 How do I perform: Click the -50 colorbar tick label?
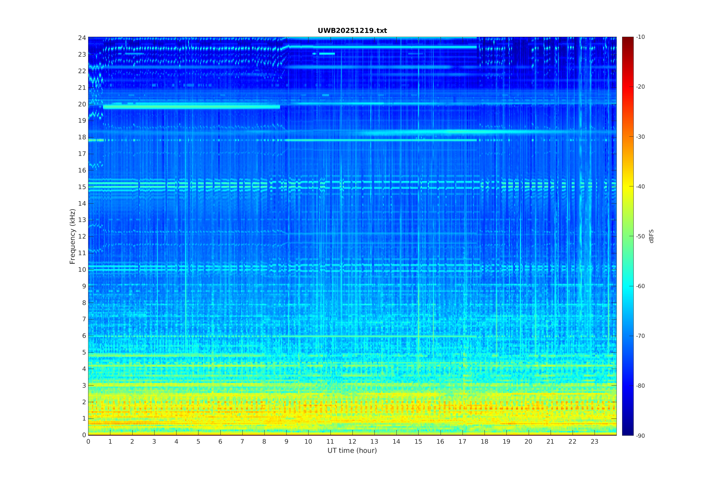640,236
